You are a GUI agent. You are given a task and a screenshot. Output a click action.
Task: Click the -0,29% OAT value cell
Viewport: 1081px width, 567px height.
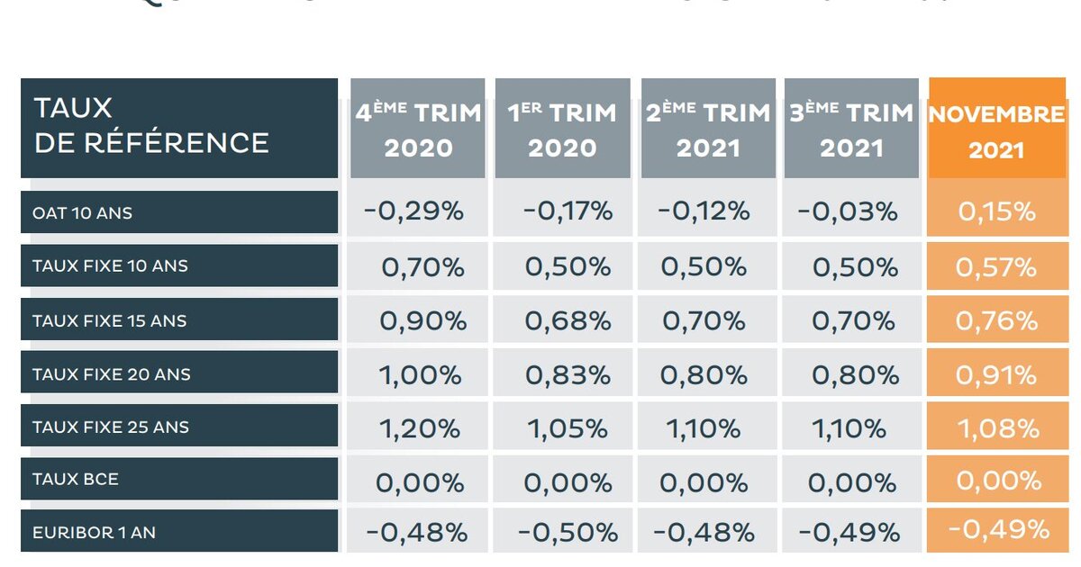click(418, 213)
